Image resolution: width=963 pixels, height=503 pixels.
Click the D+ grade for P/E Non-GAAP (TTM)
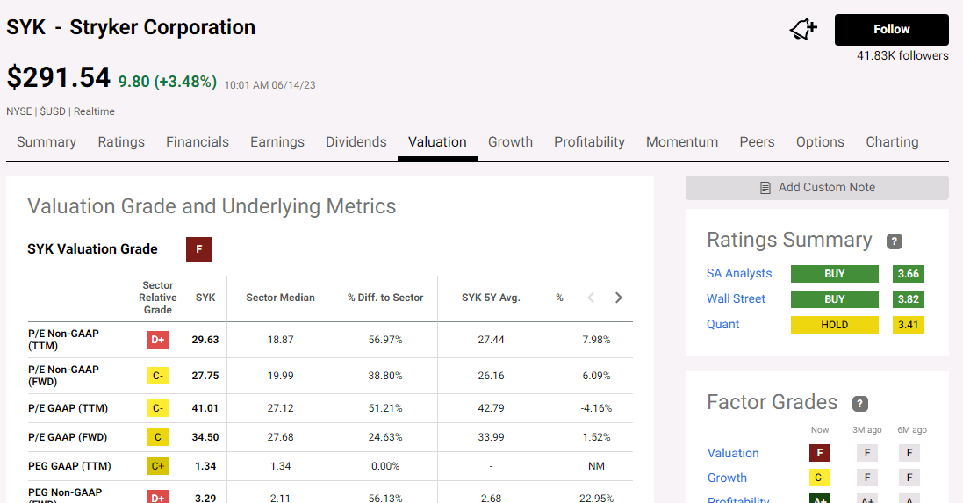(x=158, y=340)
